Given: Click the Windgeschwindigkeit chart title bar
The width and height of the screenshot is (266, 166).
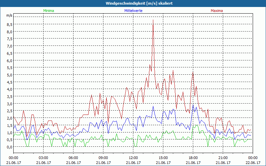Looking at the screenshot, I should point(133,3).
